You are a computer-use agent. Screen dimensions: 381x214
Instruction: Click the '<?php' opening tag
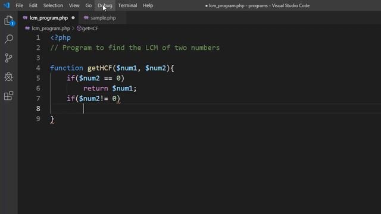[61, 37]
